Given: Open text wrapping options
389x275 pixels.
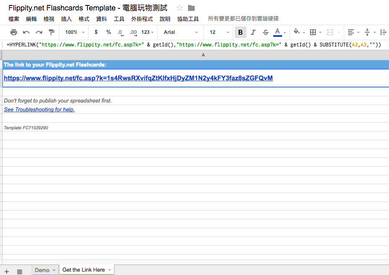Looking at the screenshot, I should point(383,32).
